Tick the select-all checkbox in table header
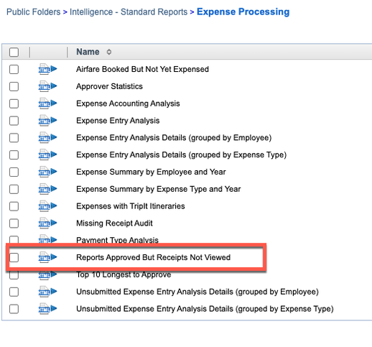The height and width of the screenshot is (347, 372). pyautogui.click(x=14, y=52)
